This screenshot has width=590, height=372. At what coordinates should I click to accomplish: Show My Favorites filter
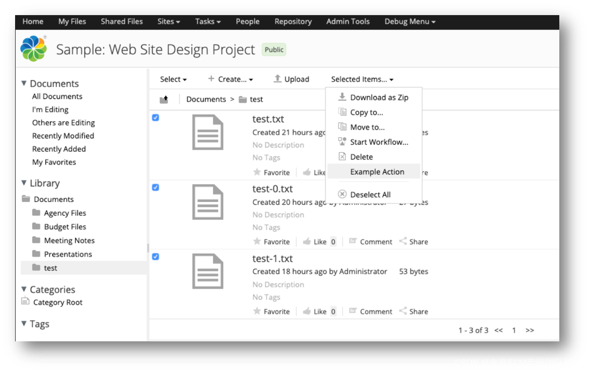(54, 162)
